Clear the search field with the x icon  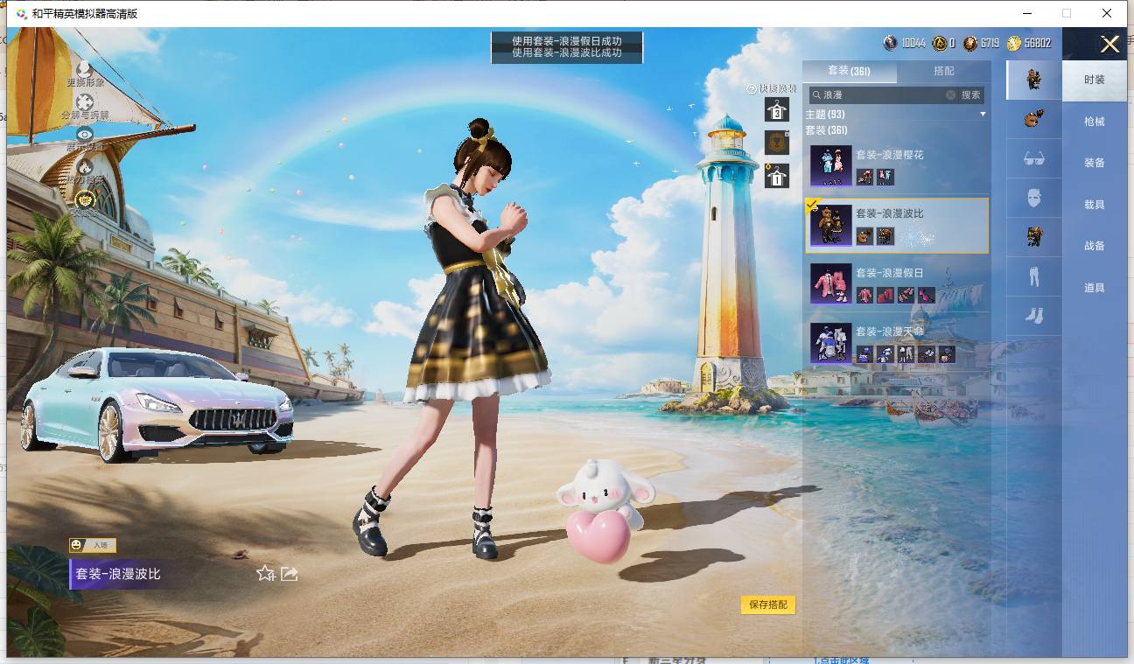tap(950, 94)
